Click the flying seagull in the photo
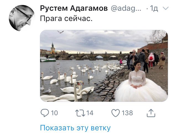Viewport: 177px width, 137px height. [61, 32]
